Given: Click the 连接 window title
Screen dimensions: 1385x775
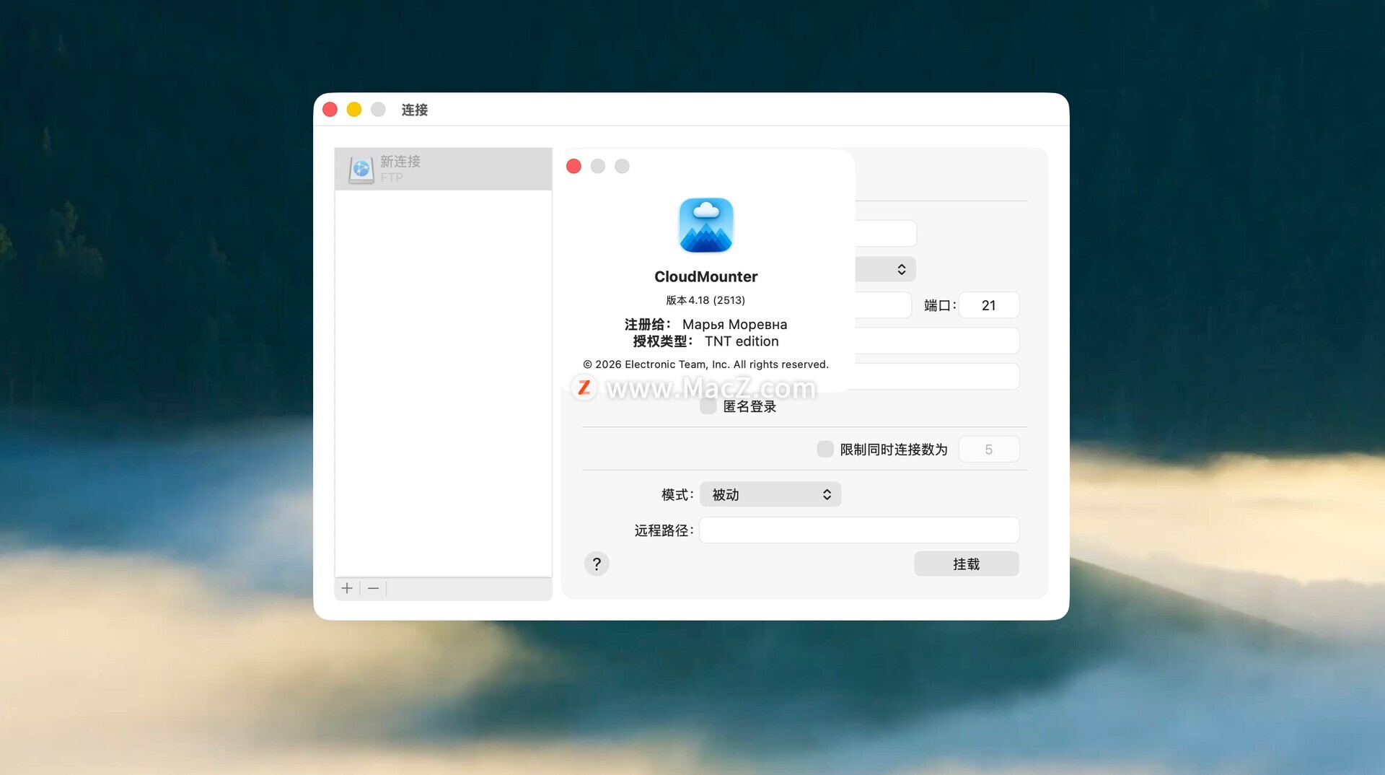Looking at the screenshot, I should (x=415, y=110).
